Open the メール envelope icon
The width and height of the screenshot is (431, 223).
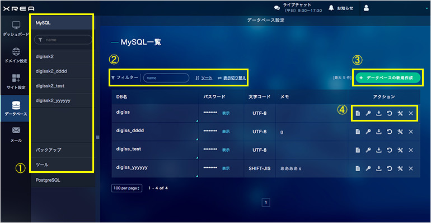[x=15, y=134]
